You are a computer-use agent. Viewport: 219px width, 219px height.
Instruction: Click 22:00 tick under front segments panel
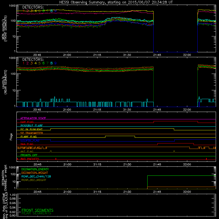pyautogui.click(x=187, y=55)
